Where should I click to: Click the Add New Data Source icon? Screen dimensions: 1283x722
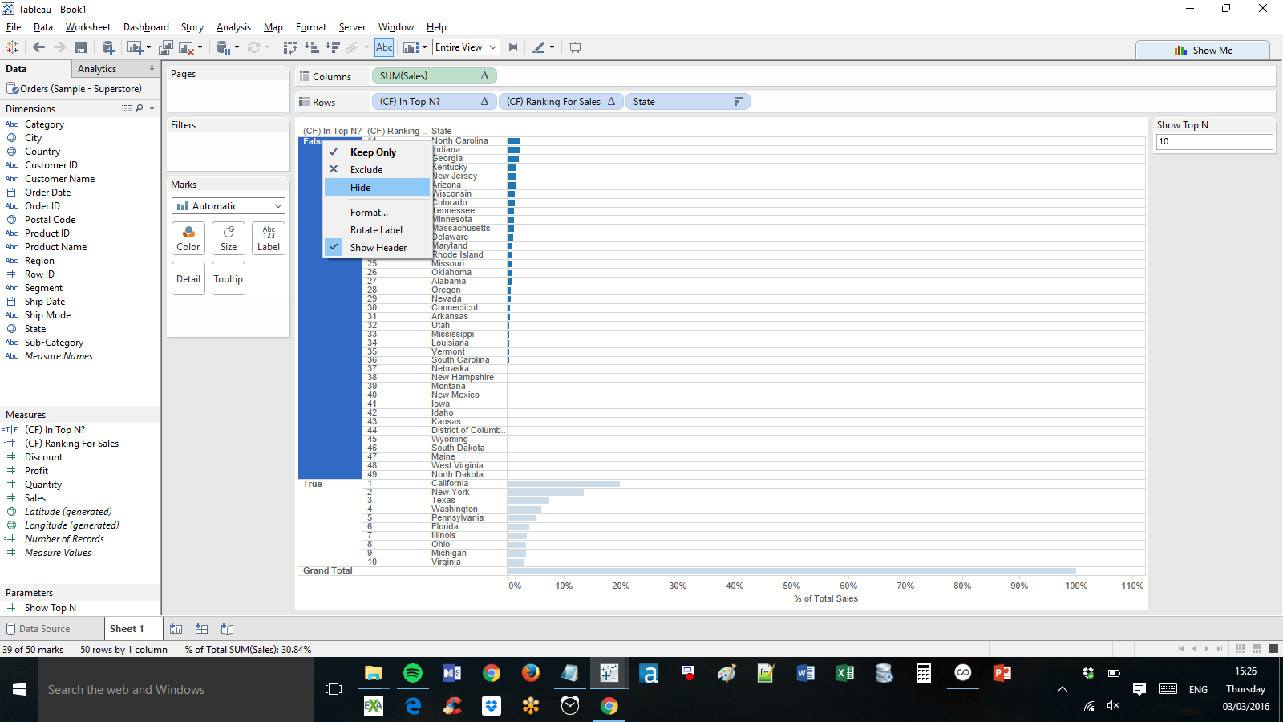click(108, 48)
